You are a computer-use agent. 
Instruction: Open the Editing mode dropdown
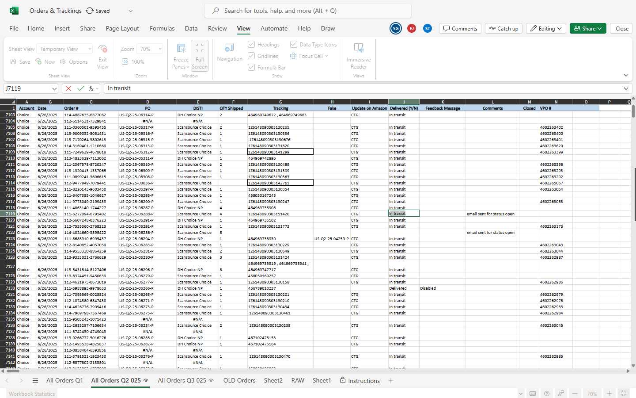(x=546, y=28)
